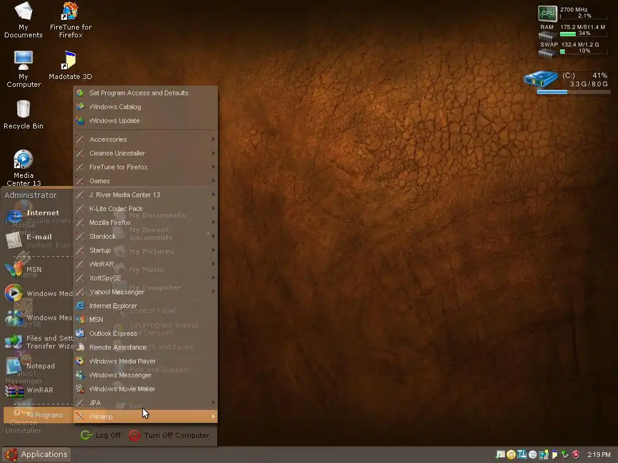Click the Windows Update icon
This screenshot has width=618, height=463.
pos(80,121)
